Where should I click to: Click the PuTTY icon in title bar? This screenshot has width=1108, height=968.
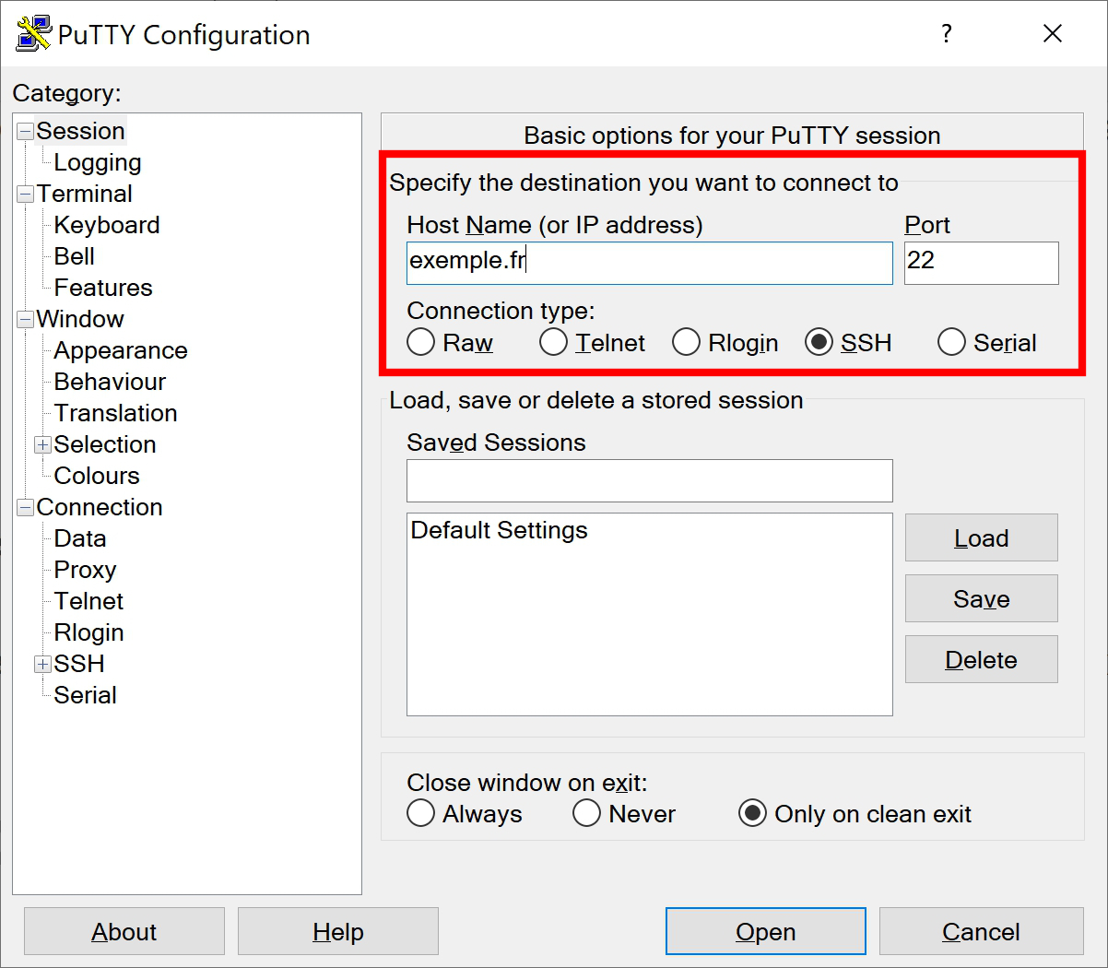coord(33,34)
